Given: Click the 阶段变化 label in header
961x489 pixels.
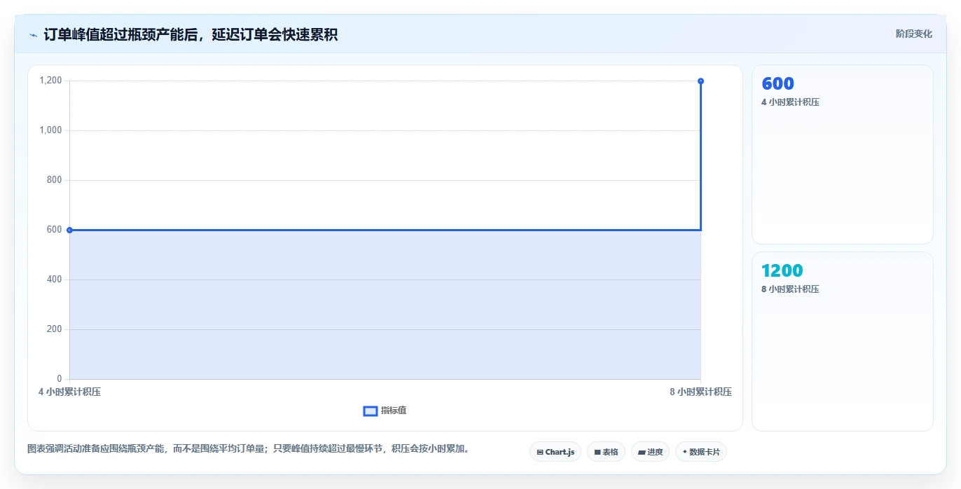Looking at the screenshot, I should (x=913, y=34).
